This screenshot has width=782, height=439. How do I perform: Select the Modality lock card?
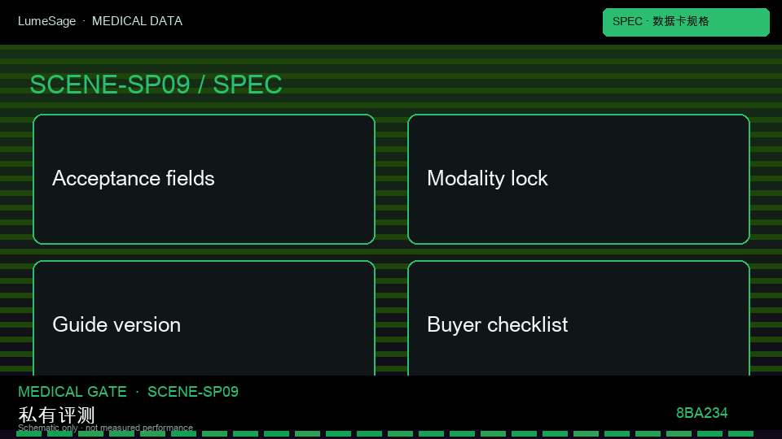click(x=578, y=179)
